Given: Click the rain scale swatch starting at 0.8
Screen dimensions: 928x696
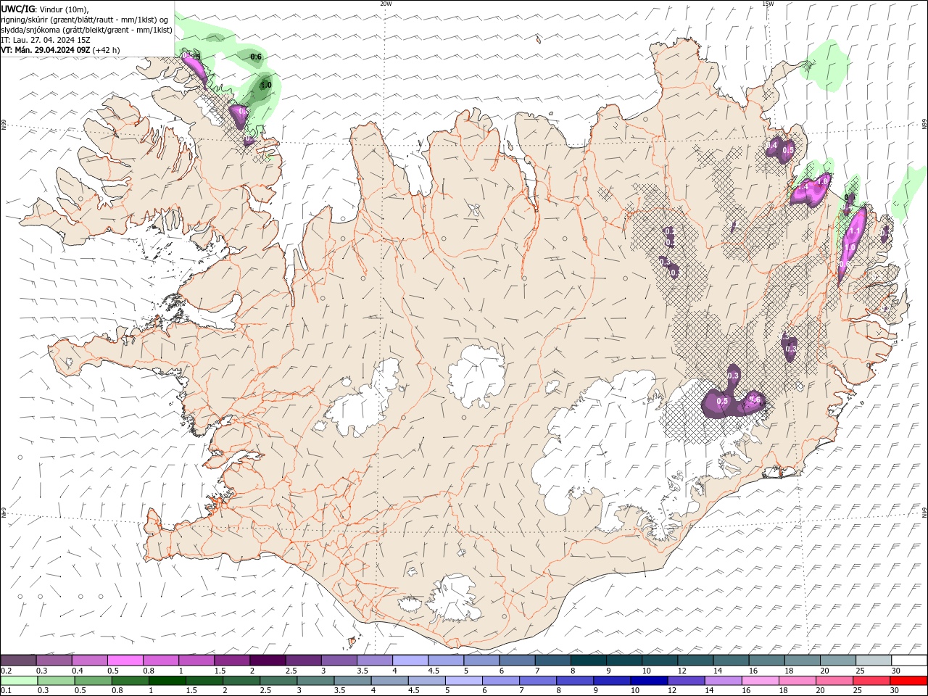Looking at the screenshot, I should pos(130,681).
